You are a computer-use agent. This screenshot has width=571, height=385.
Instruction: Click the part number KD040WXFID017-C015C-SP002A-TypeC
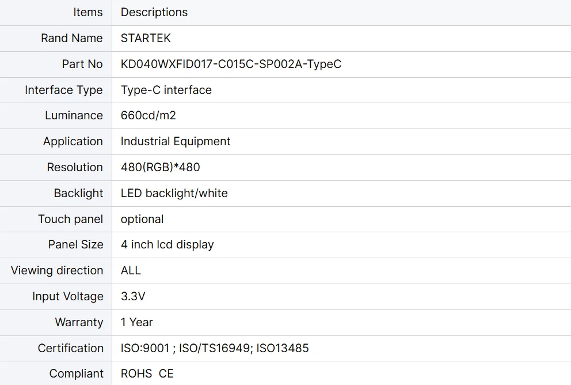point(231,64)
